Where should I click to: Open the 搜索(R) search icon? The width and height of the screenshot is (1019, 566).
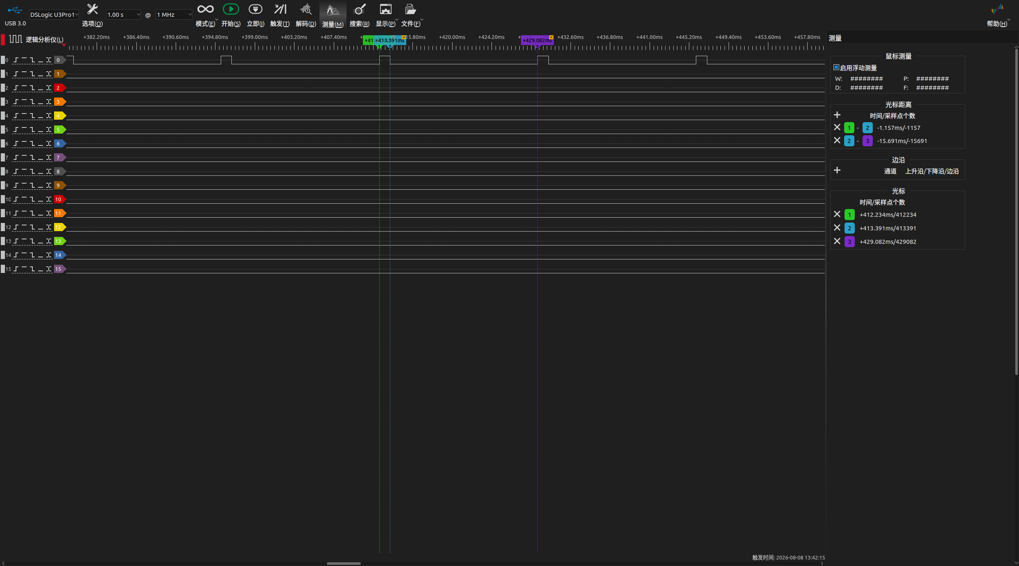pos(359,9)
